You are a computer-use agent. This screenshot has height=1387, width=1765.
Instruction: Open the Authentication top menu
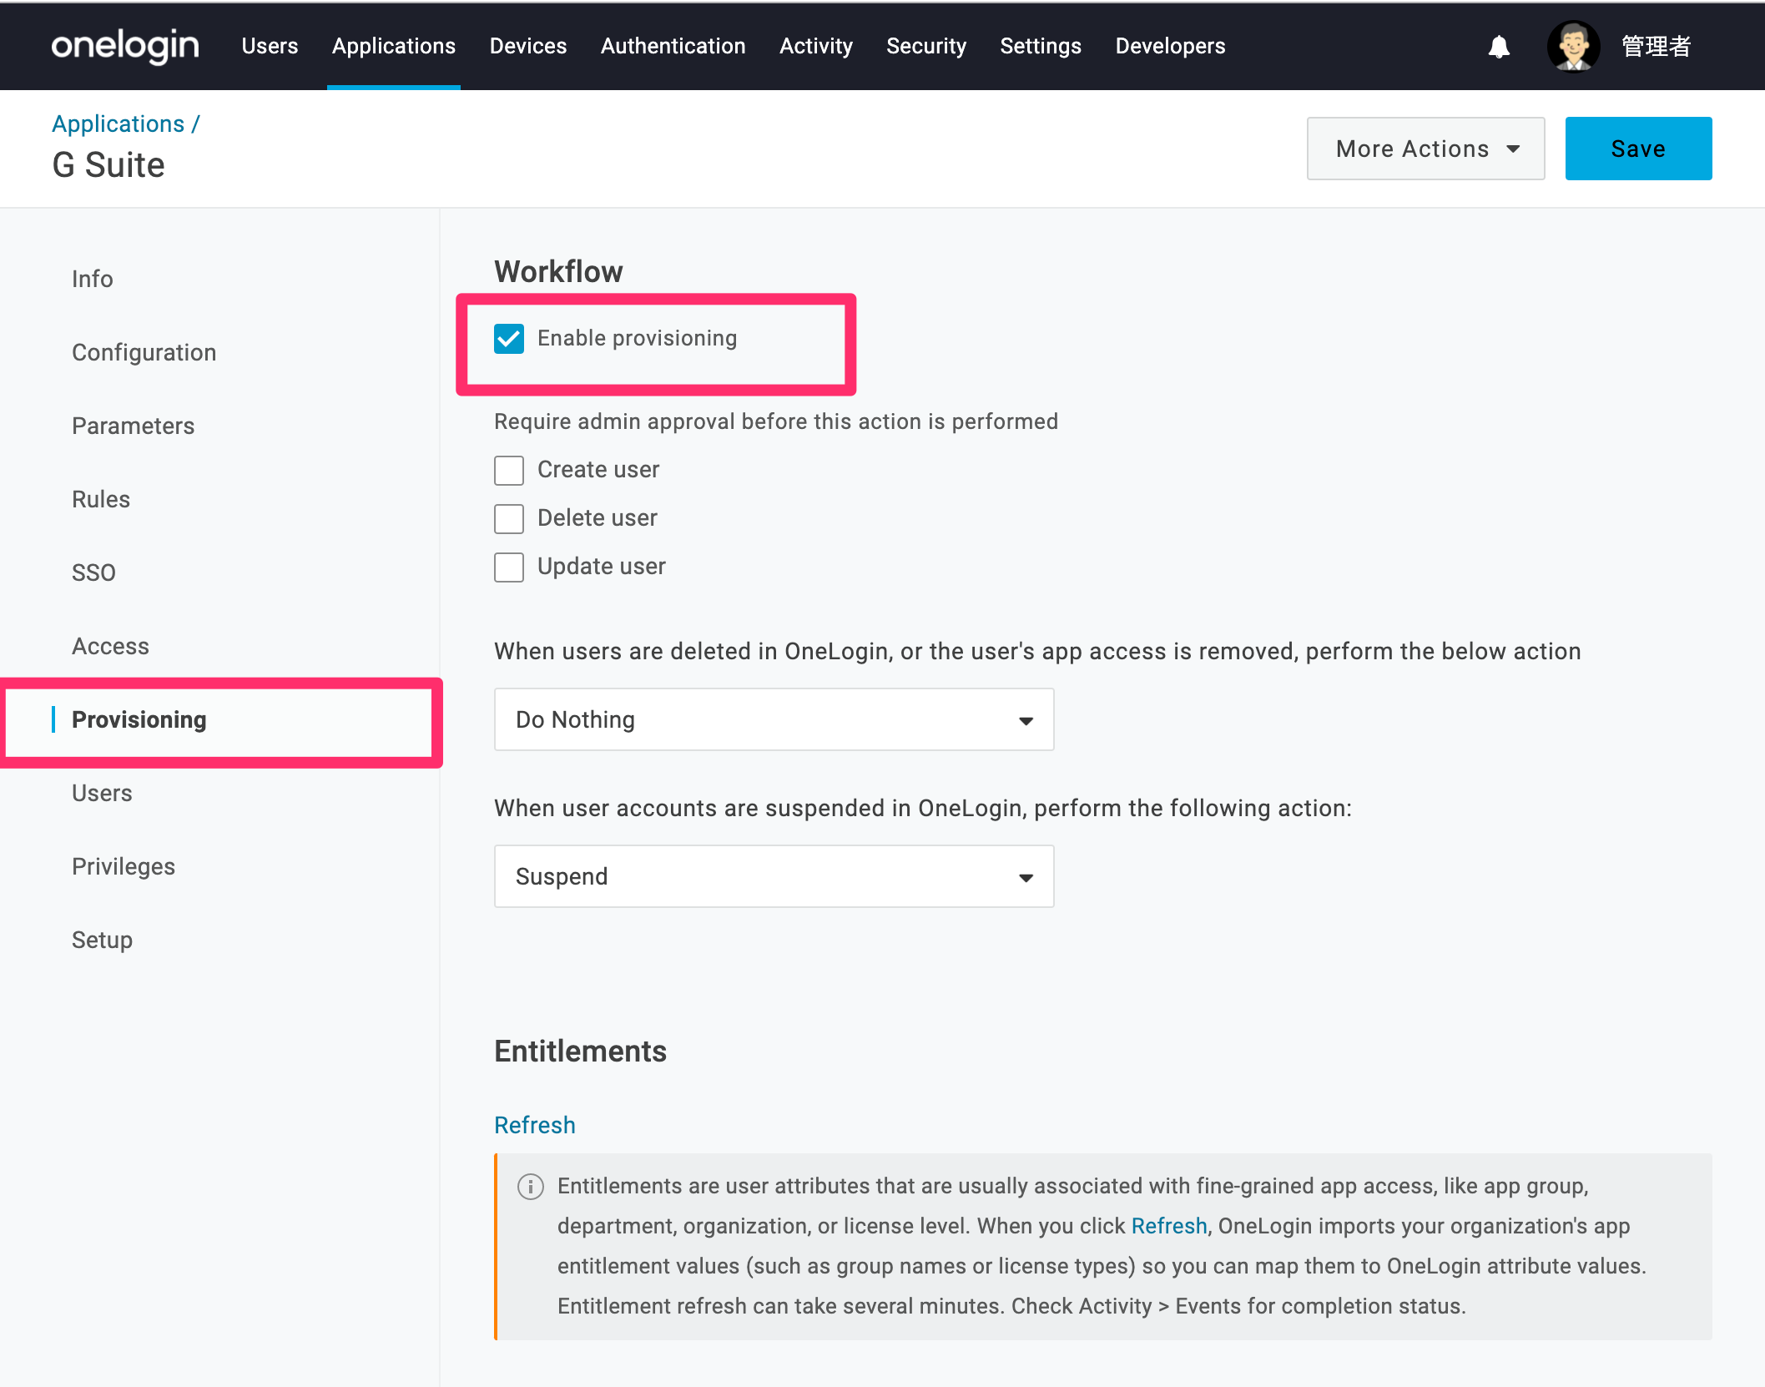point(673,46)
